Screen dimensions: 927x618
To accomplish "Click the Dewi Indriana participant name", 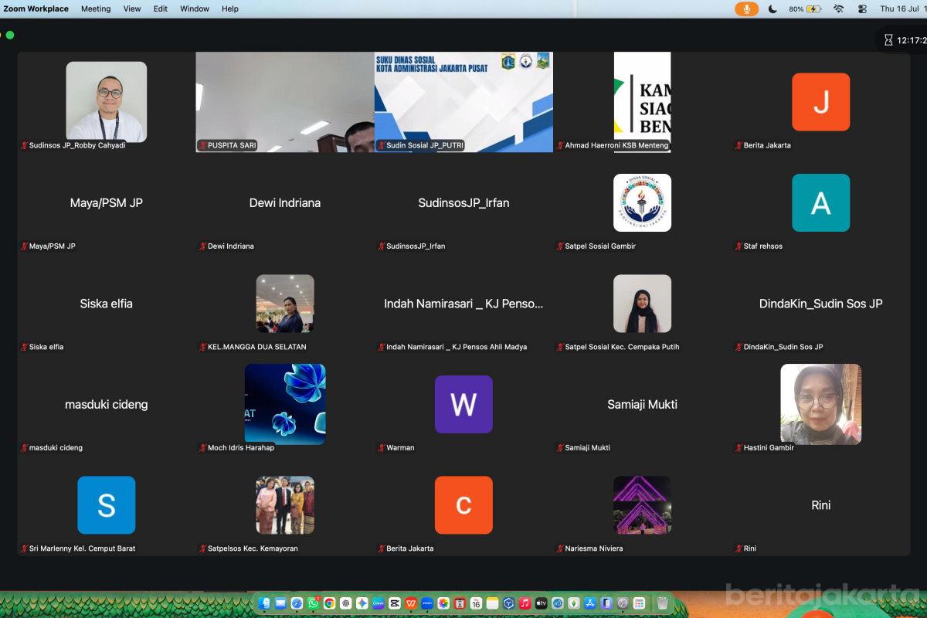I will pyautogui.click(x=285, y=203).
